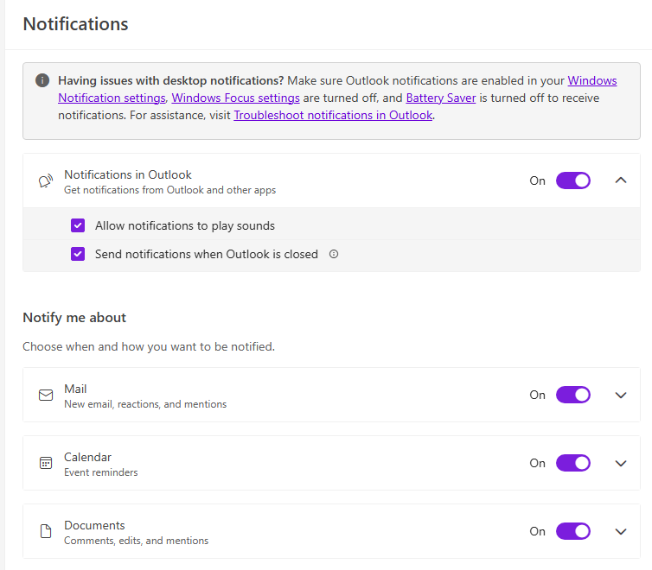Click the envelope icon in the Mail row

coord(46,396)
